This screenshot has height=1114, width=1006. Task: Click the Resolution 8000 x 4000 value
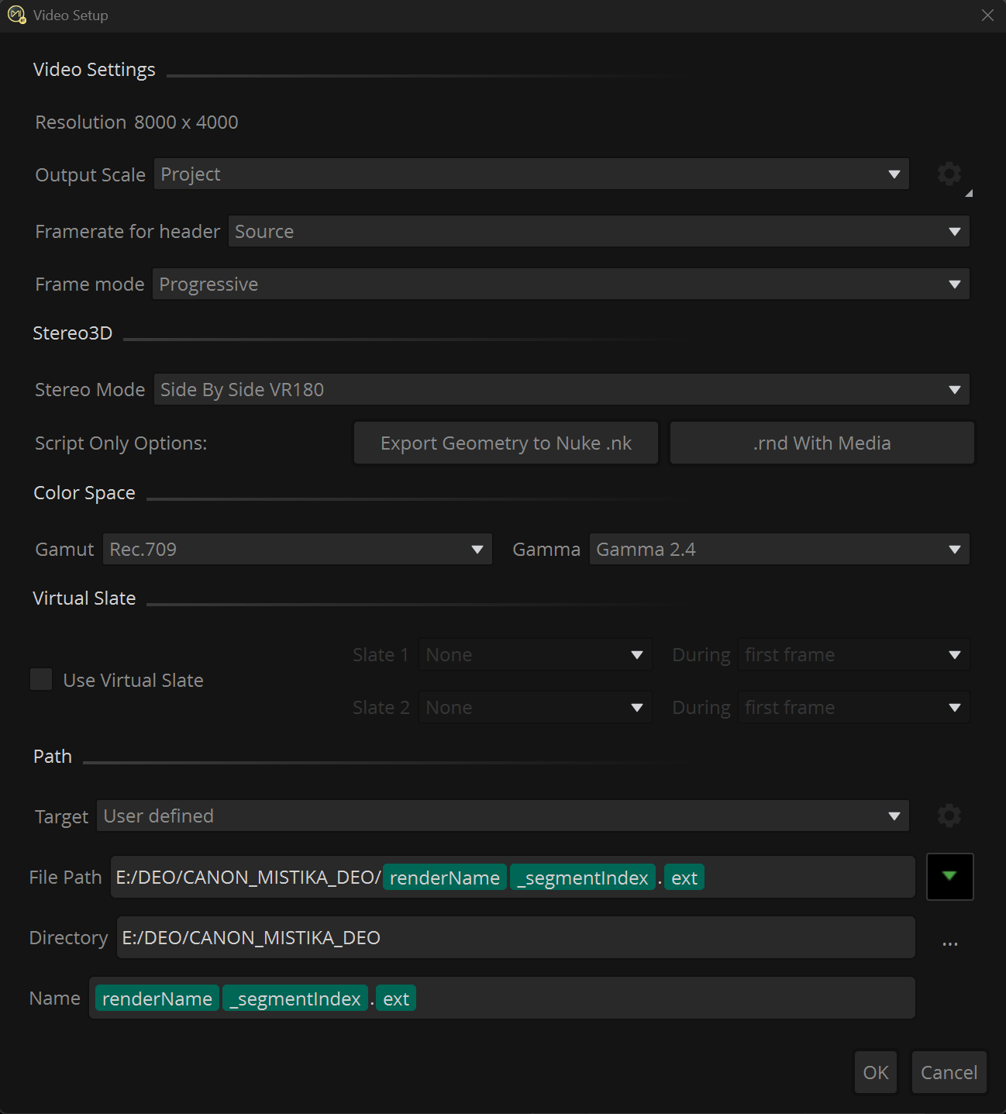[x=186, y=122]
